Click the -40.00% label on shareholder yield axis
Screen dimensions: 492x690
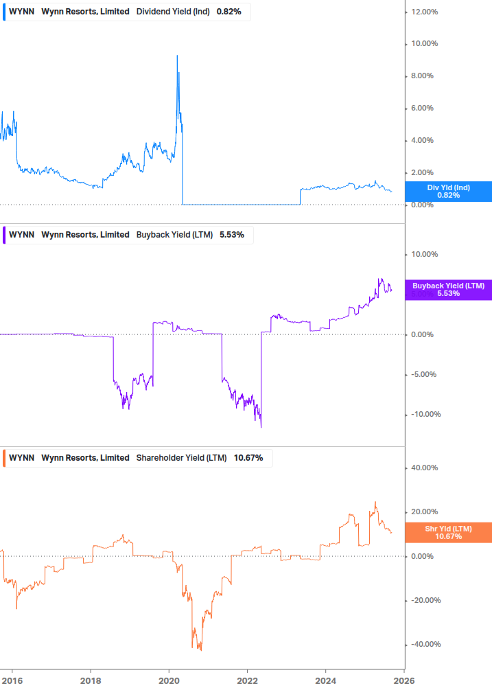425,644
